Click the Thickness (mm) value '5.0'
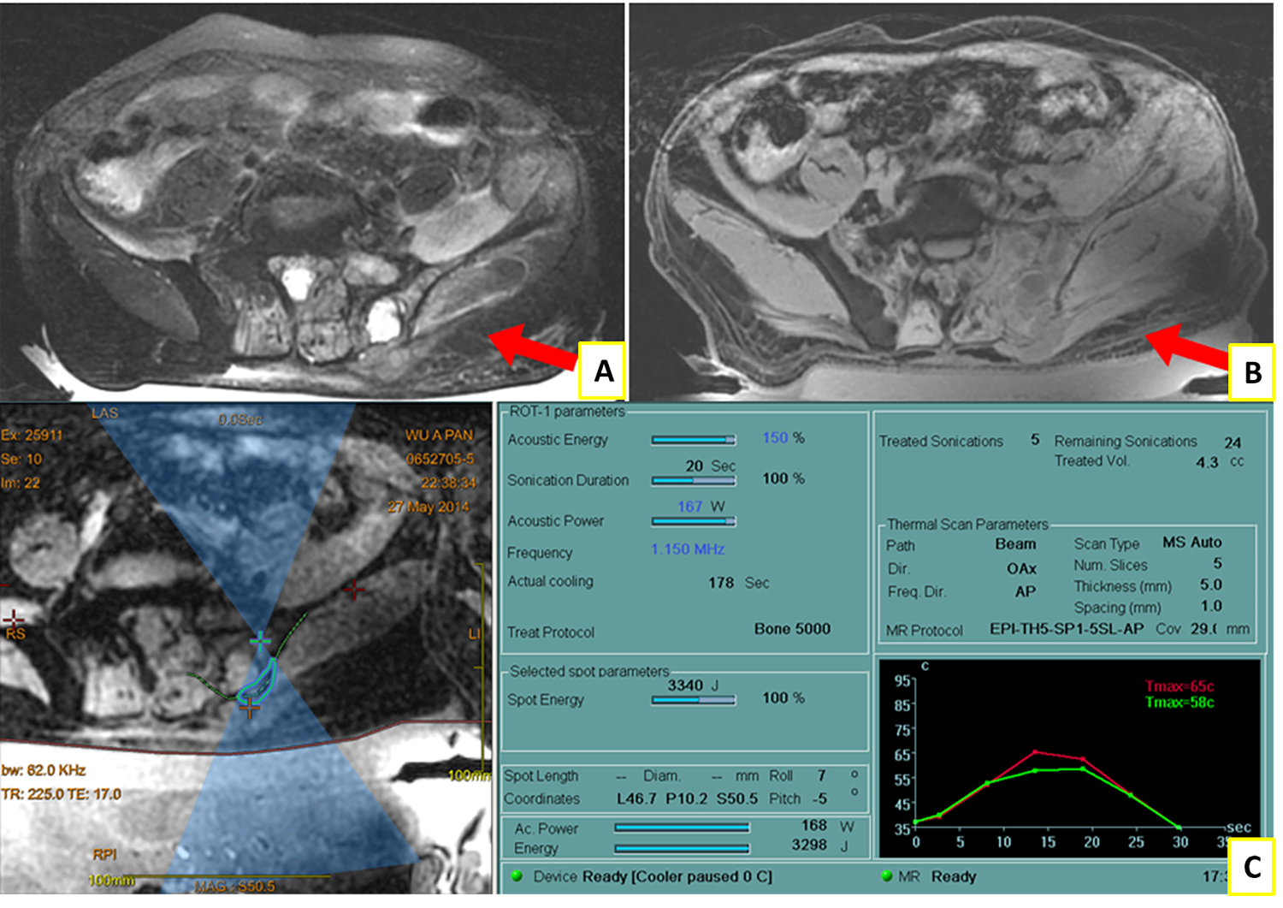The height and width of the screenshot is (908, 1283). [1211, 585]
